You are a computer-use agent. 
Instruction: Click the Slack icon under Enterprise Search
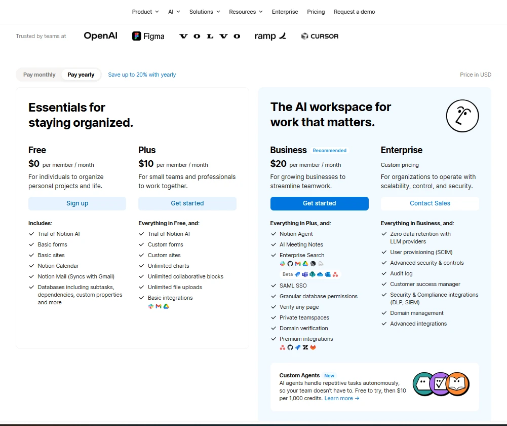pyautogui.click(x=283, y=264)
